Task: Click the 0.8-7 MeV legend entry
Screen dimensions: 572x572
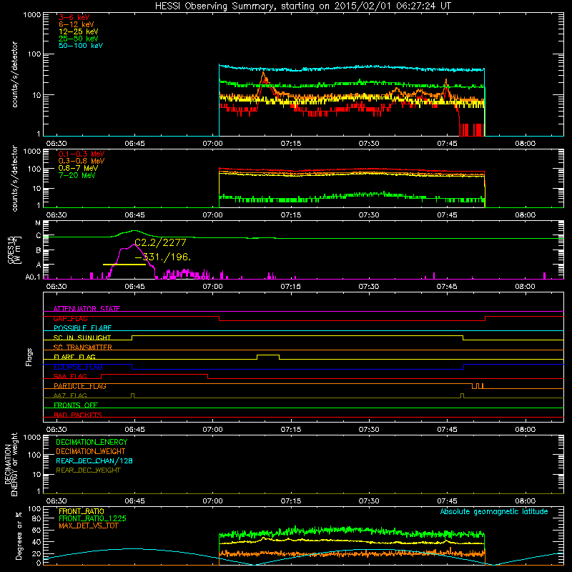Action: (x=78, y=168)
